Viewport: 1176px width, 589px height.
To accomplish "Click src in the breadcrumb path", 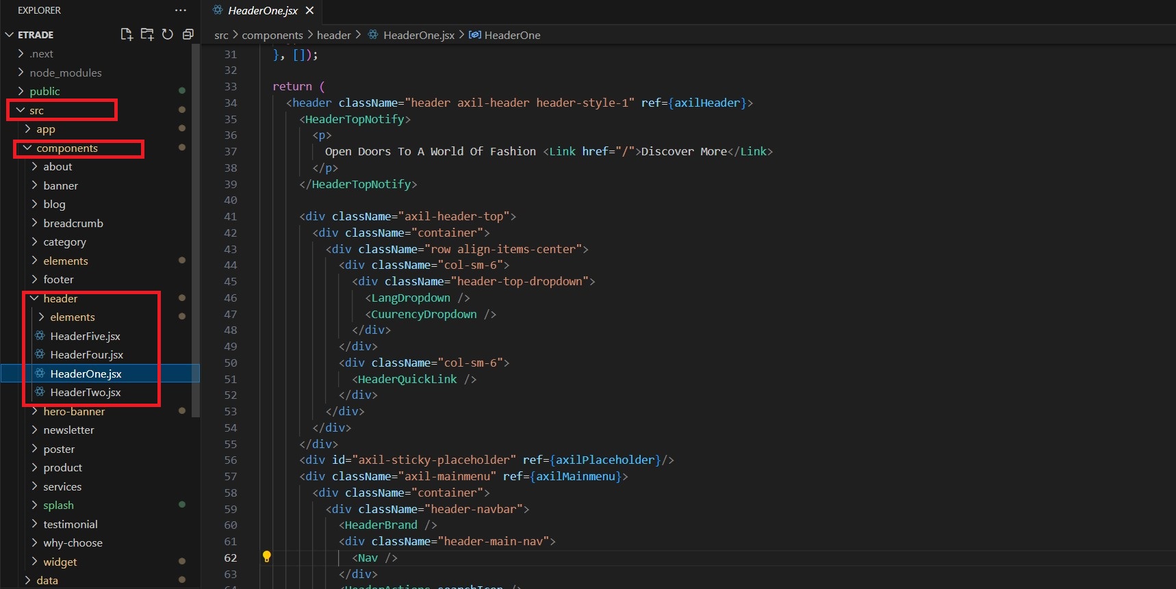I will point(221,35).
